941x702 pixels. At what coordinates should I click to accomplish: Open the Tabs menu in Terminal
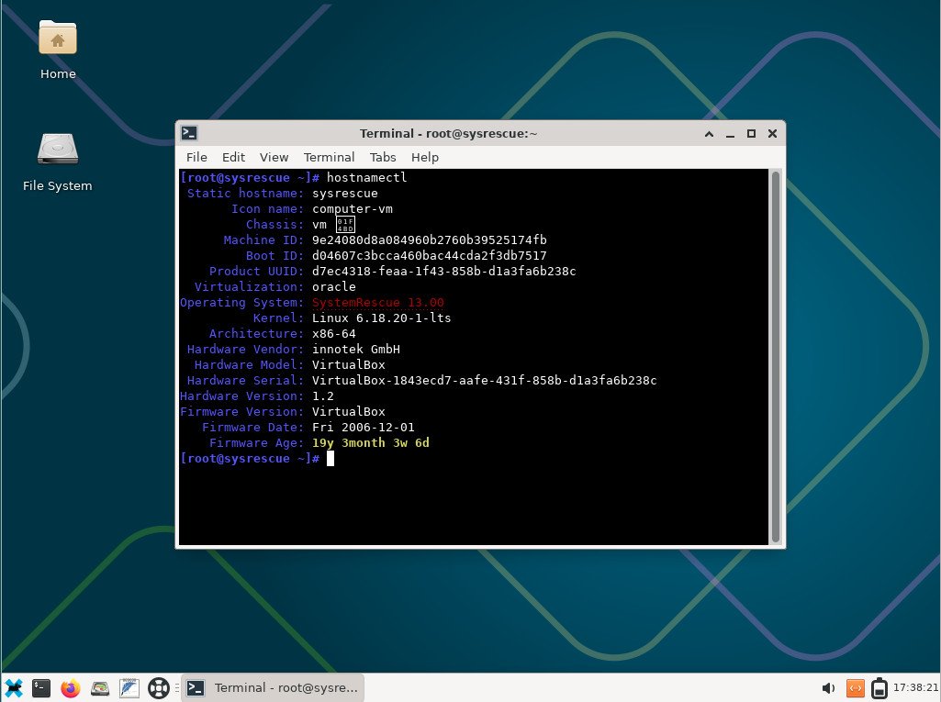[383, 157]
